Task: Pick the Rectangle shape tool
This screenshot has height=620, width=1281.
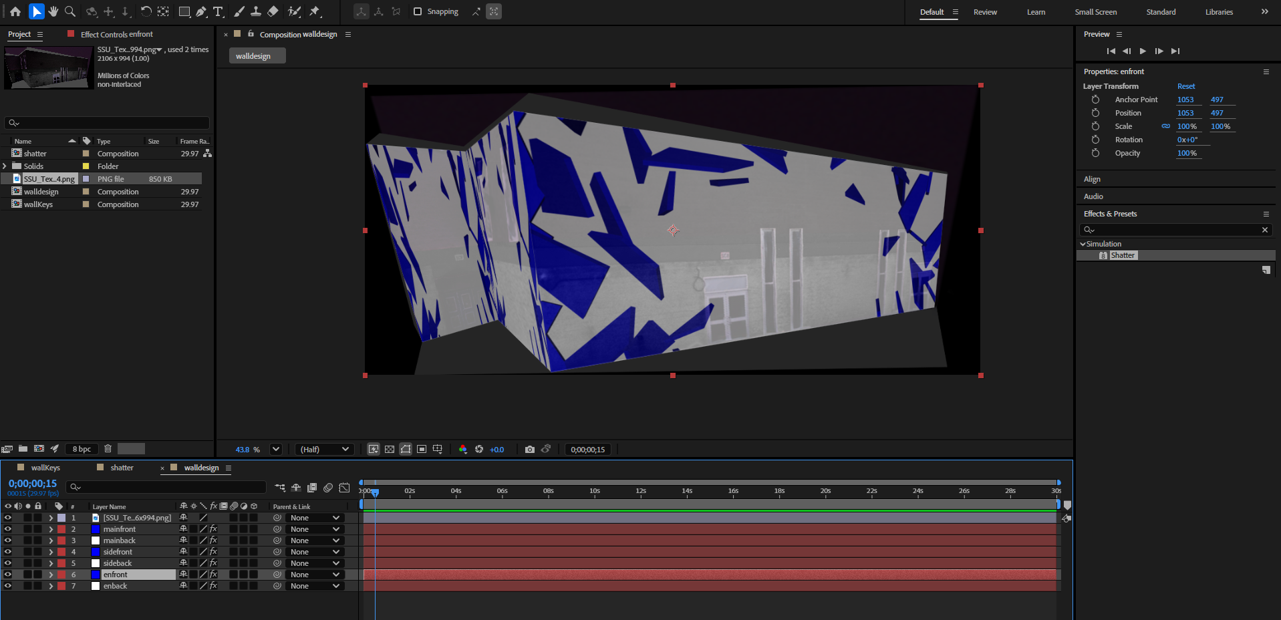Action: pyautogui.click(x=184, y=11)
